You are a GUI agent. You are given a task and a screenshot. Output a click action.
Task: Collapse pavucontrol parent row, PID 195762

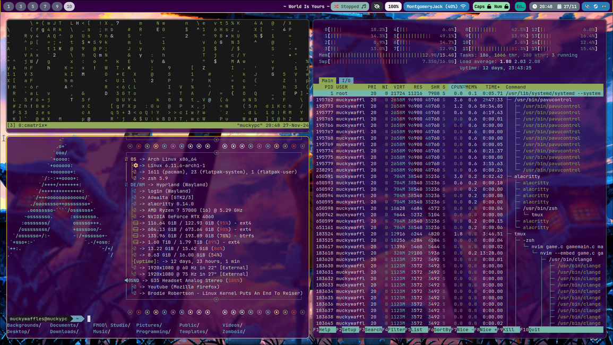[x=458, y=100]
